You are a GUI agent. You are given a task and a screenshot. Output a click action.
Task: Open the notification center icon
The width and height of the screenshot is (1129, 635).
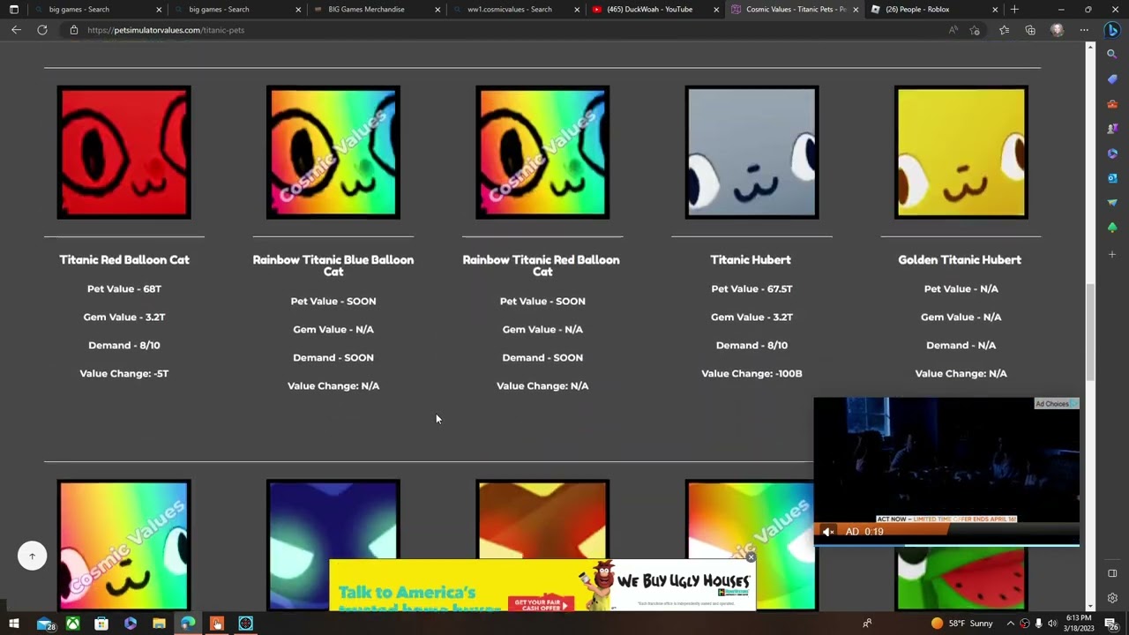[1110, 624]
